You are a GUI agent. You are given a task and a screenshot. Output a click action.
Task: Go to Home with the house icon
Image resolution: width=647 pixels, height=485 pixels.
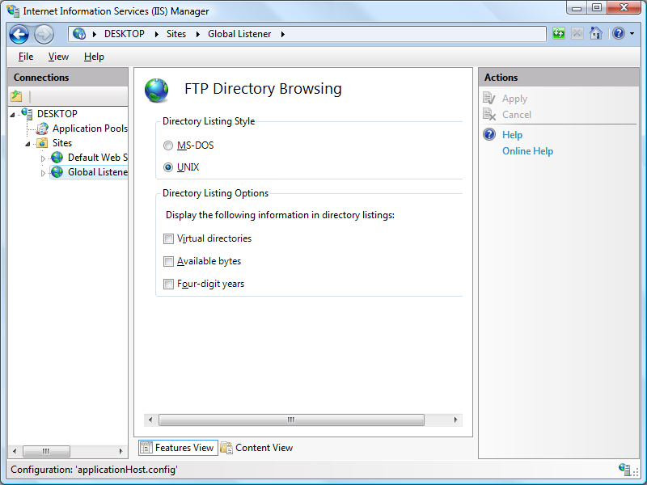(x=596, y=33)
